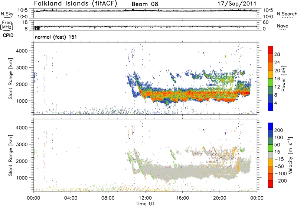
Task: Click the "Nave" legend label
Action: (282, 26)
